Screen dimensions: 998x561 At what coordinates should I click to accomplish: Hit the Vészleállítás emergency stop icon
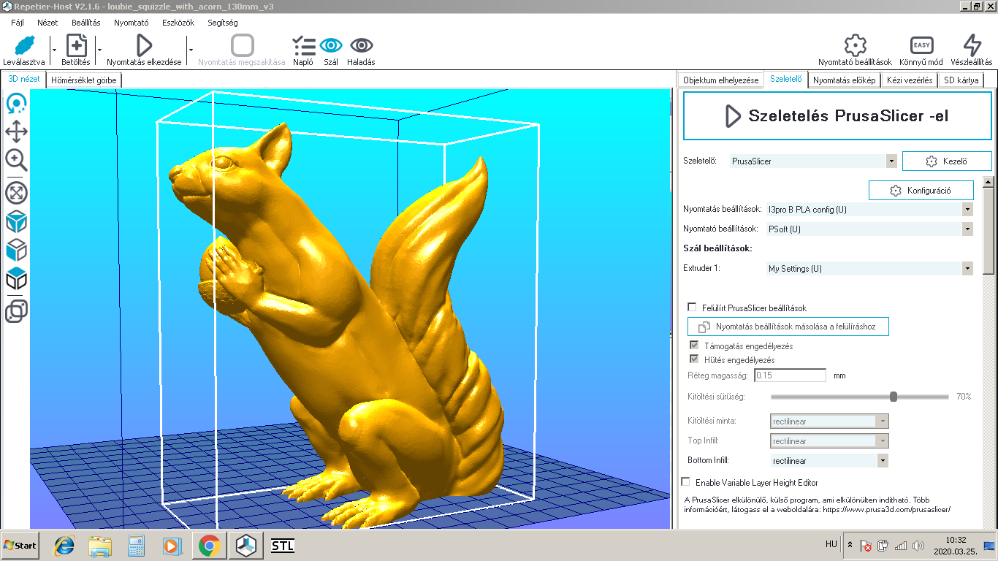tap(972, 45)
